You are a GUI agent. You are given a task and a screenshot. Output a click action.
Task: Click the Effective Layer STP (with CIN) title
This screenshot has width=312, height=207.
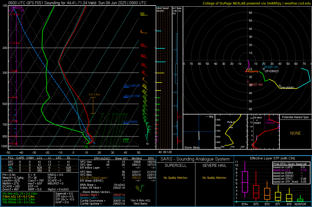coord(272,158)
